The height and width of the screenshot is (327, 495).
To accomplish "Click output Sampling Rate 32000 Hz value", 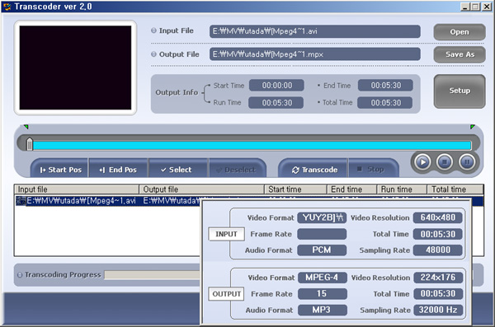I will pyautogui.click(x=438, y=310).
